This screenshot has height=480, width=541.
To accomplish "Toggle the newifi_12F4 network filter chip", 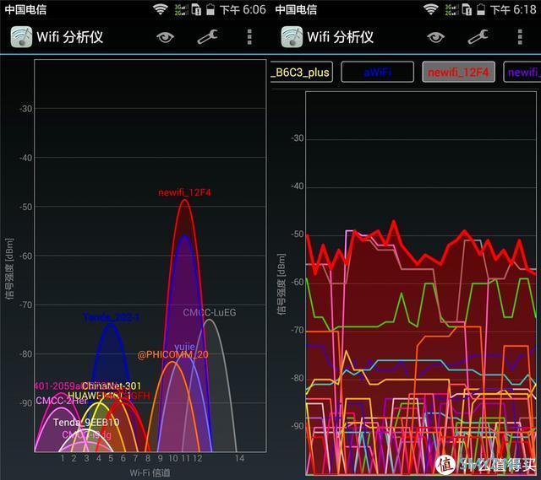I will point(458,72).
